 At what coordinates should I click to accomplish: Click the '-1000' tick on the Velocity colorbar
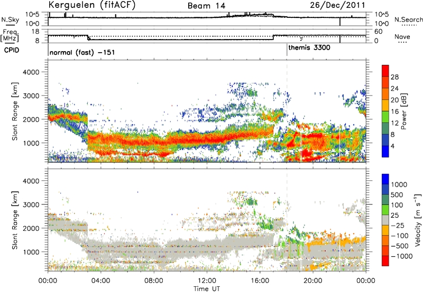(x=401, y=256)
